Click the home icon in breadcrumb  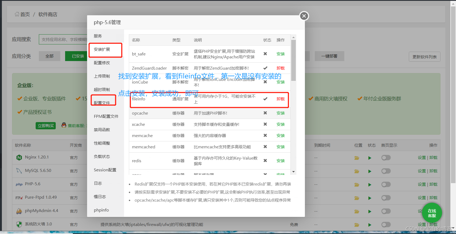tap(17, 14)
